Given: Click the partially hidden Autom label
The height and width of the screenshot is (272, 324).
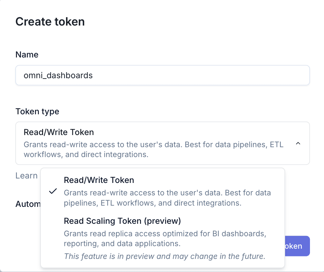Looking at the screenshot, I should pos(28,204).
